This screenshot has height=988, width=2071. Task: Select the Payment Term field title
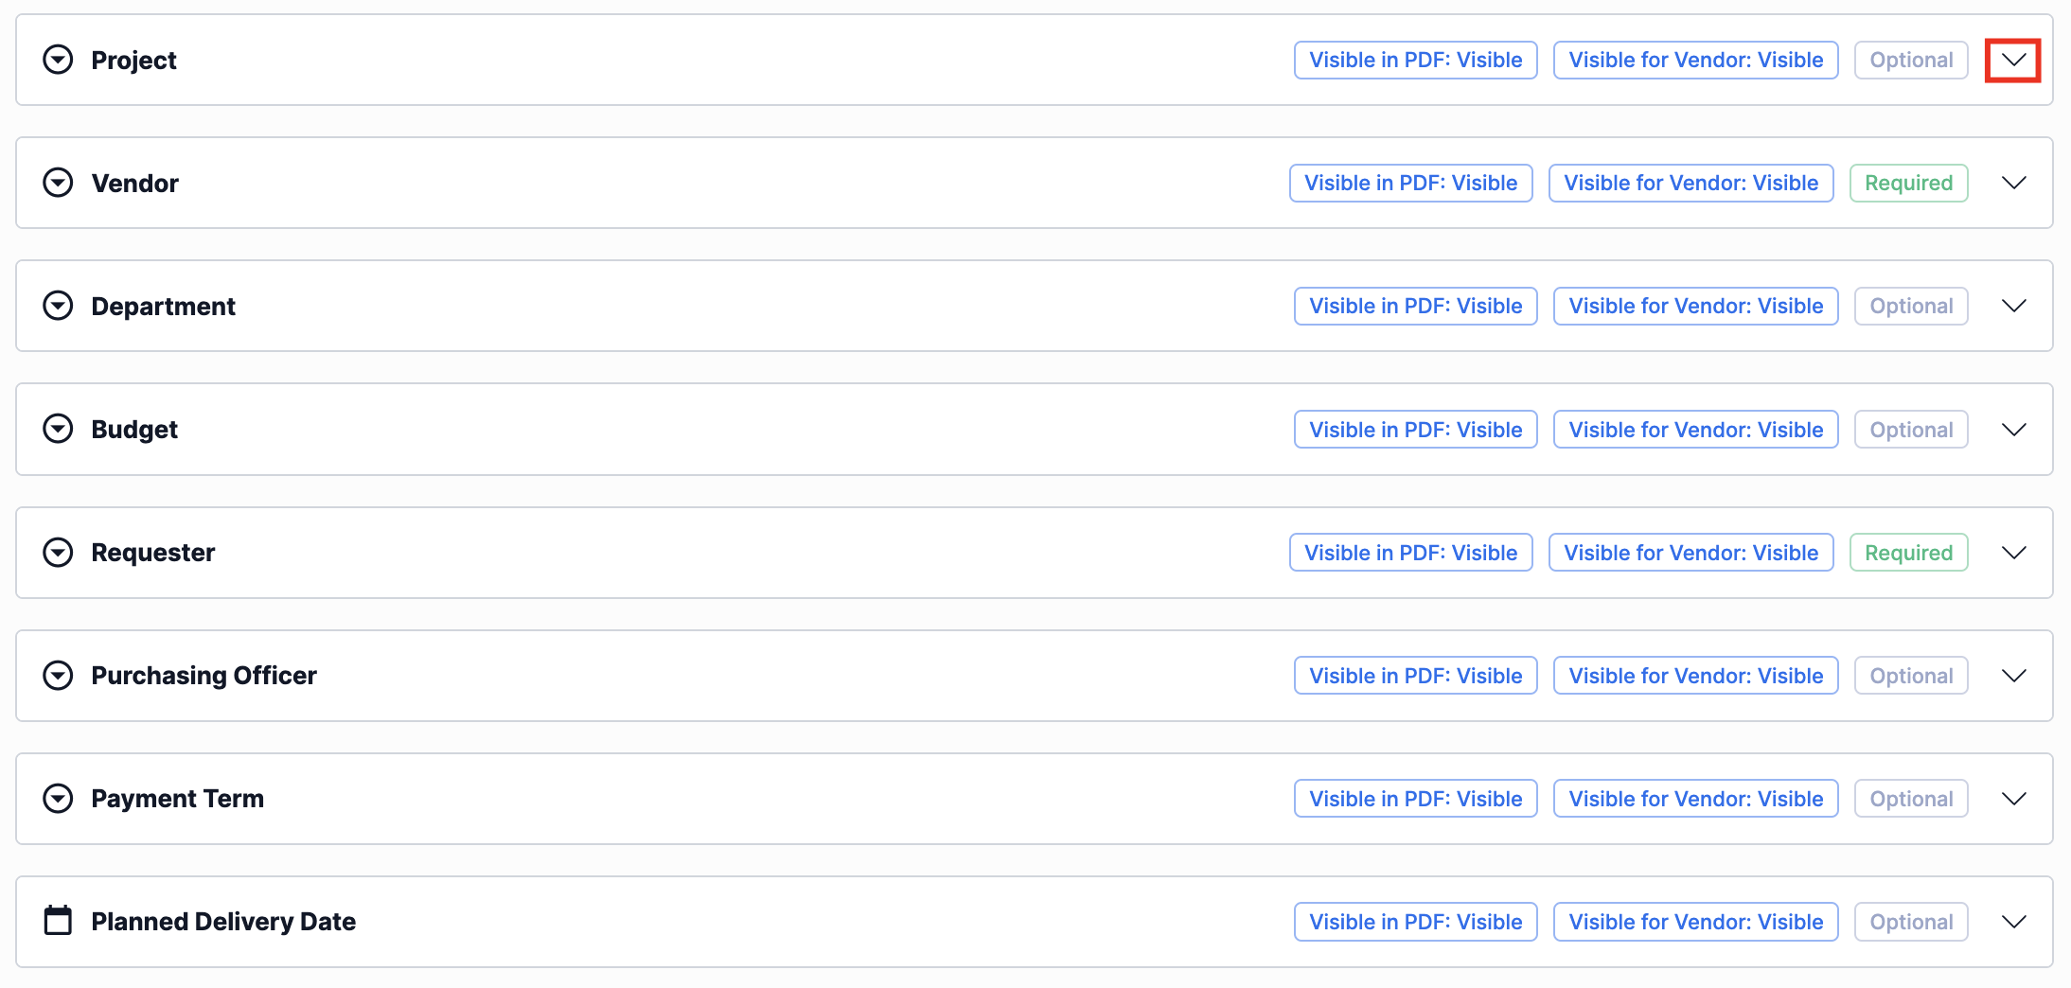[177, 799]
